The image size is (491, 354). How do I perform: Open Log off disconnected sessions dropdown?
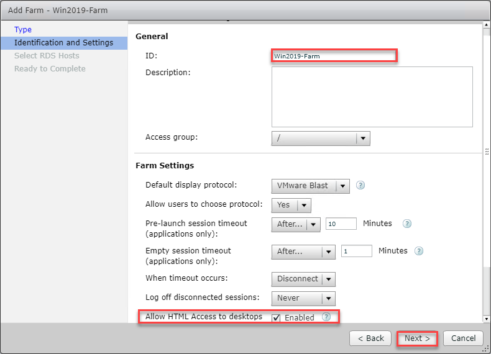pos(303,298)
